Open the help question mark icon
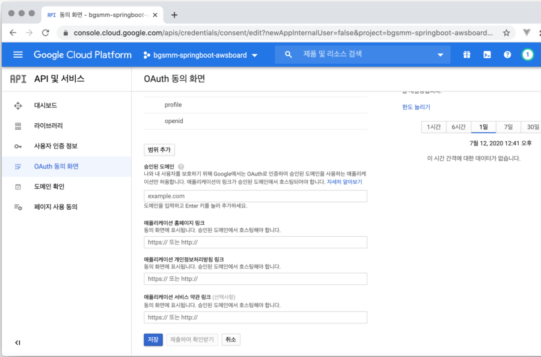The image size is (541, 357). coord(507,55)
